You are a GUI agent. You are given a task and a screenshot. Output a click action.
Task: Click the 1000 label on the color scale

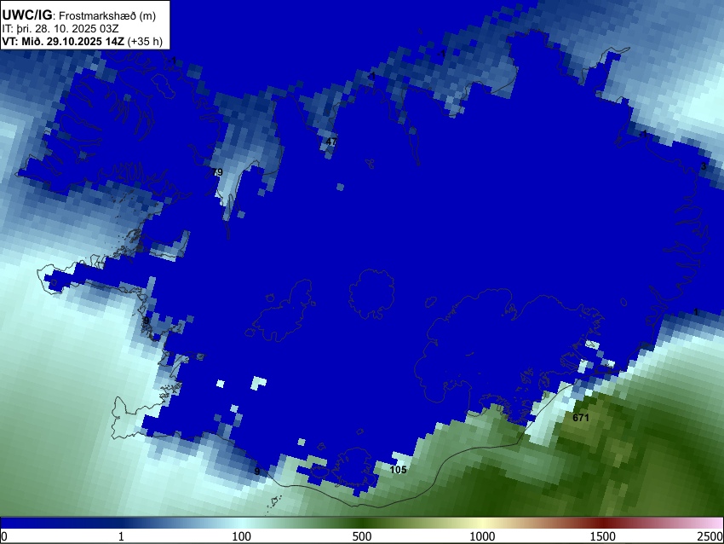tap(482, 536)
